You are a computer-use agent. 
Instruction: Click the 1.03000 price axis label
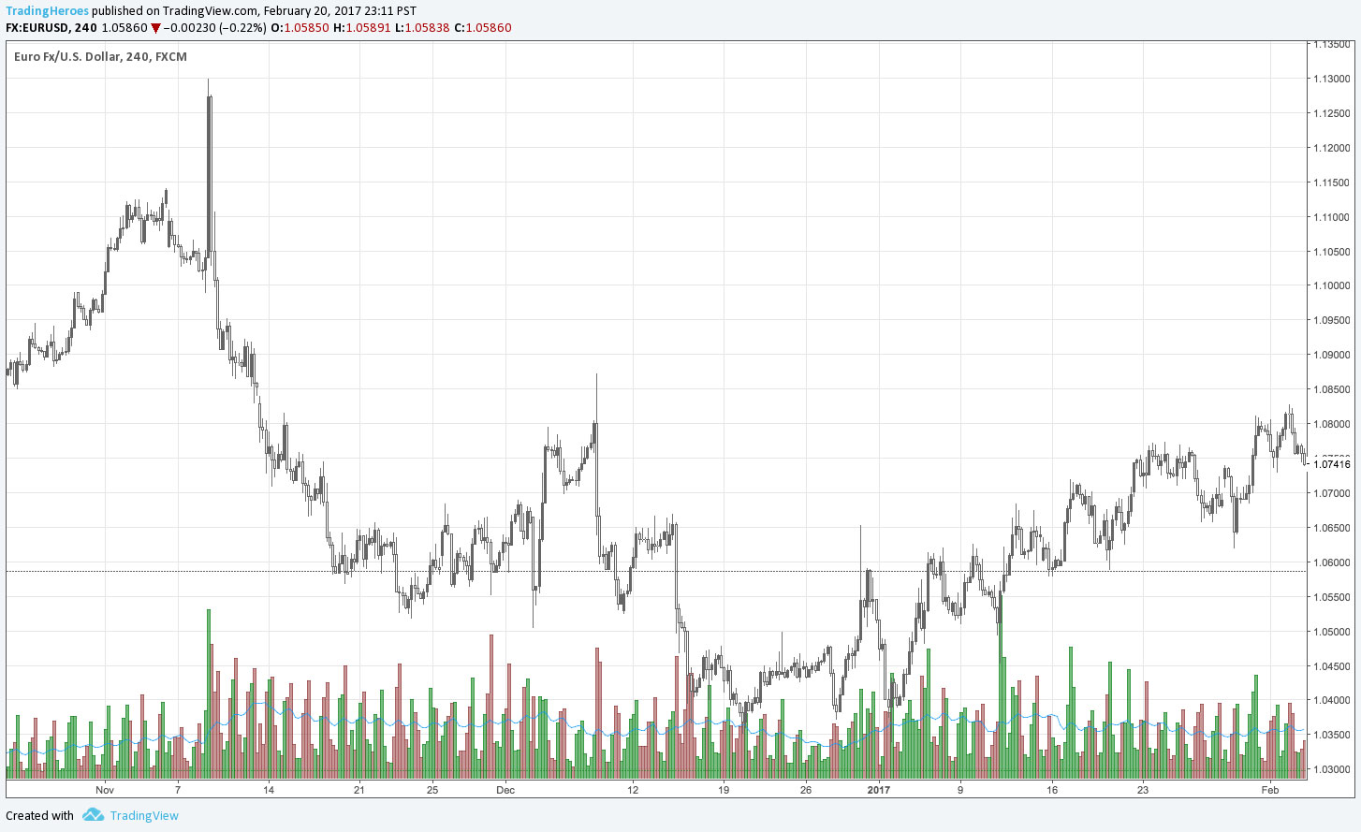(1332, 769)
